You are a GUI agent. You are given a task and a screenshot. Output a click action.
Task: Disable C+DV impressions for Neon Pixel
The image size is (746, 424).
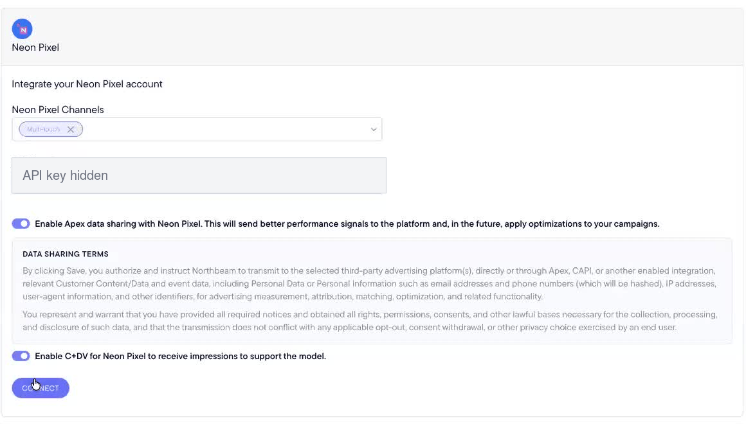point(21,356)
